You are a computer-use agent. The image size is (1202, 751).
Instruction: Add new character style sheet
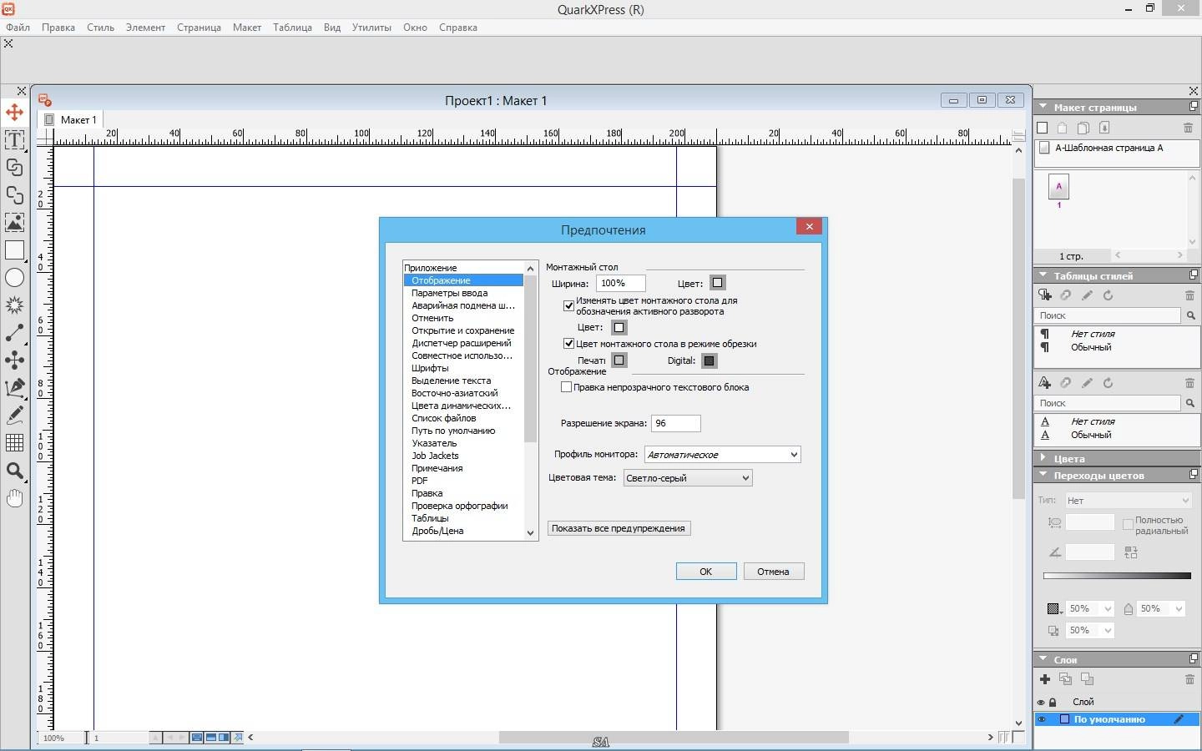pos(1044,382)
